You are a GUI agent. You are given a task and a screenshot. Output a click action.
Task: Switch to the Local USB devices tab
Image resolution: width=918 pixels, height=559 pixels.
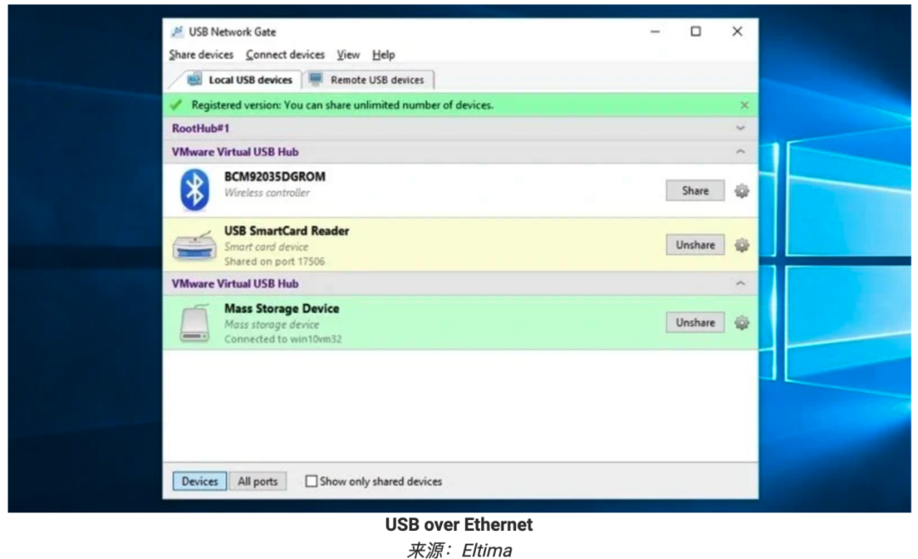[x=240, y=80]
